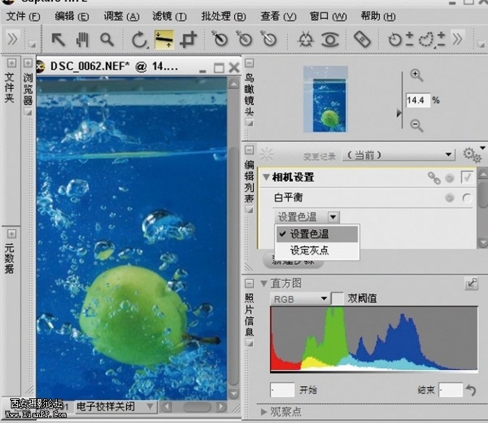Select the hand pan tool
The image size is (488, 423).
(x=82, y=40)
